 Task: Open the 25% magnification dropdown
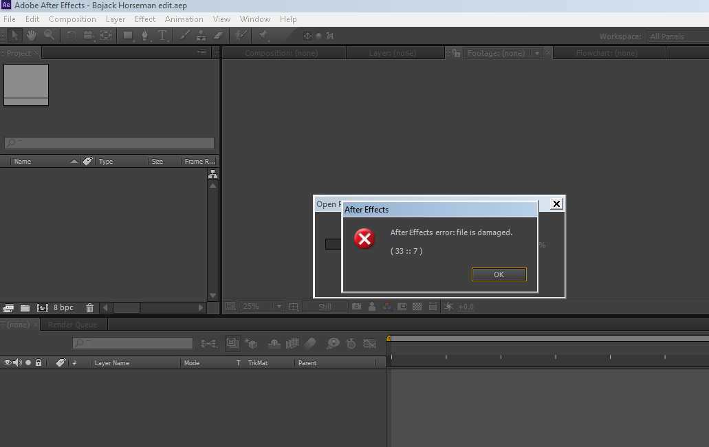pyautogui.click(x=279, y=306)
